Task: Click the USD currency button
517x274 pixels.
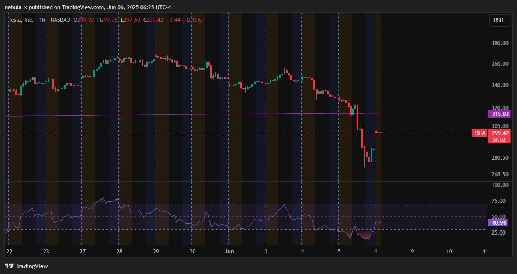Action: pyautogui.click(x=500, y=20)
